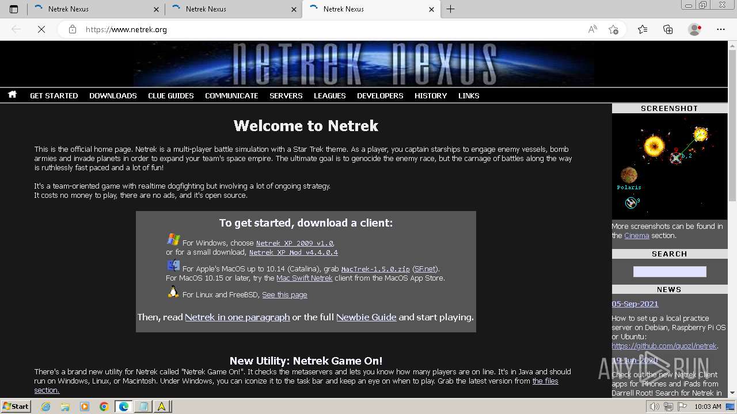Open the SF.net link

[x=425, y=269]
